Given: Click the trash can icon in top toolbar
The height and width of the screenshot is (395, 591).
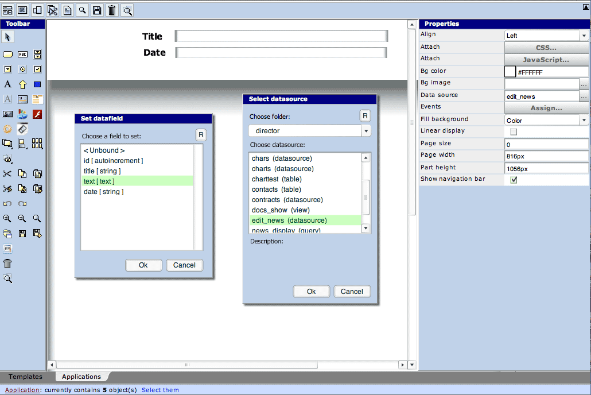Looking at the screenshot, I should point(112,10).
